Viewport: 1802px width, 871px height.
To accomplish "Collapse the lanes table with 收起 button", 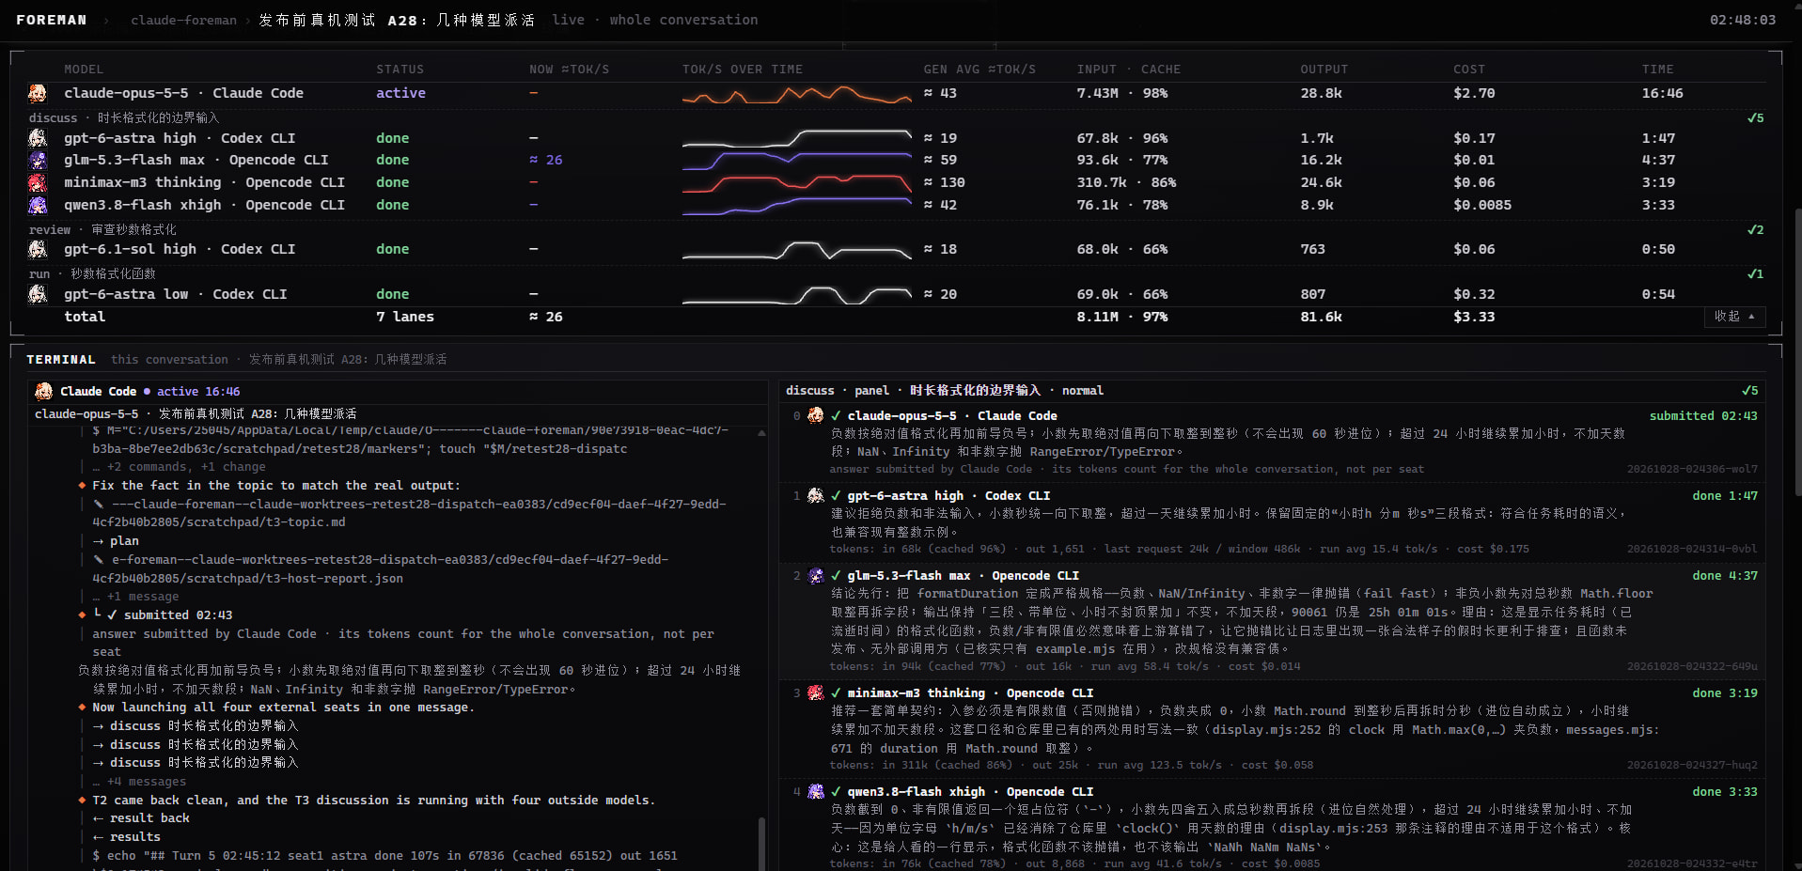I will pyautogui.click(x=1734, y=317).
